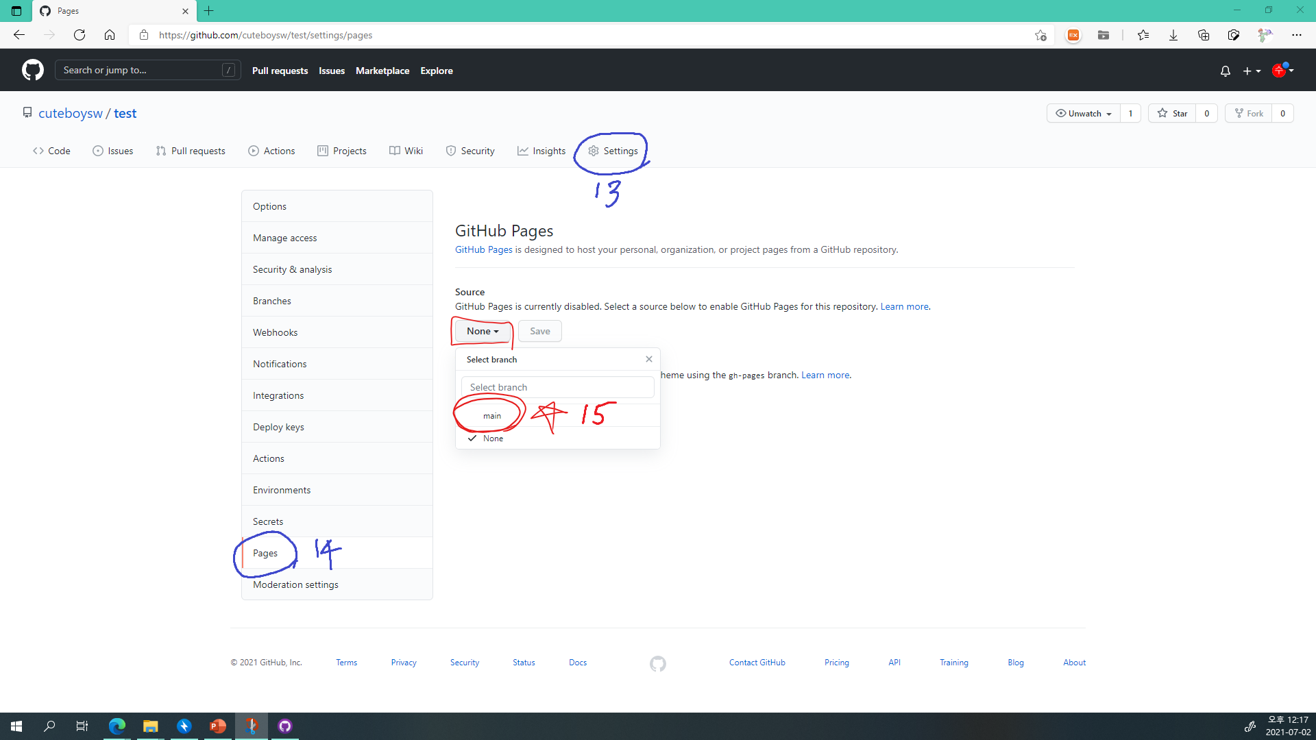
Task: Open the repository Security tab
Action: pos(470,151)
